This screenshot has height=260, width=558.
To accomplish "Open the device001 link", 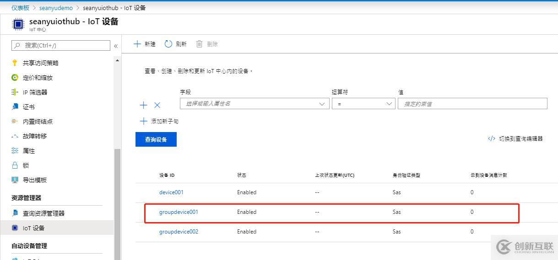I will tap(171, 192).
